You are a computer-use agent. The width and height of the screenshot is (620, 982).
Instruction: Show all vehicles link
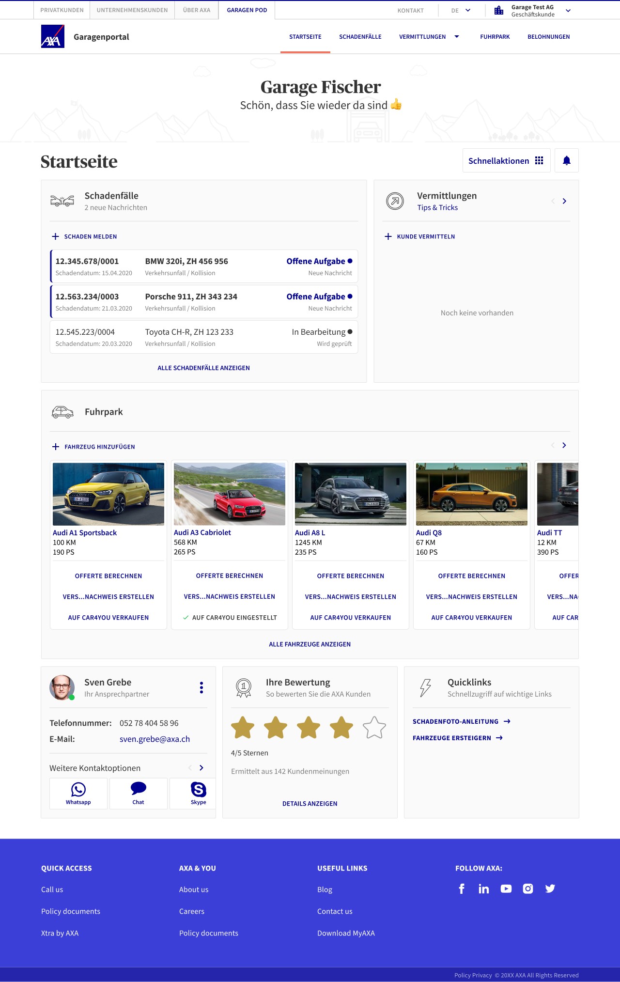tap(310, 644)
